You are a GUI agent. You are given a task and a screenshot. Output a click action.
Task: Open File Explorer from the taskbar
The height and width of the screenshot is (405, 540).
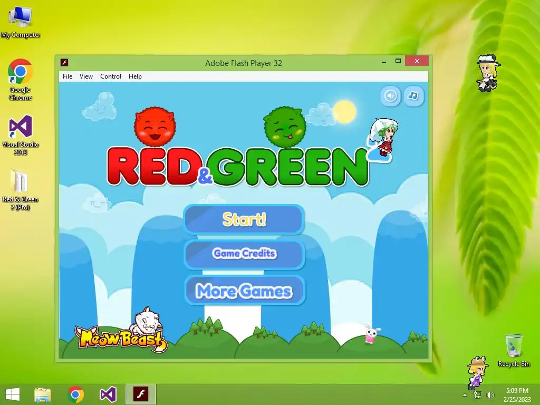[x=43, y=394]
